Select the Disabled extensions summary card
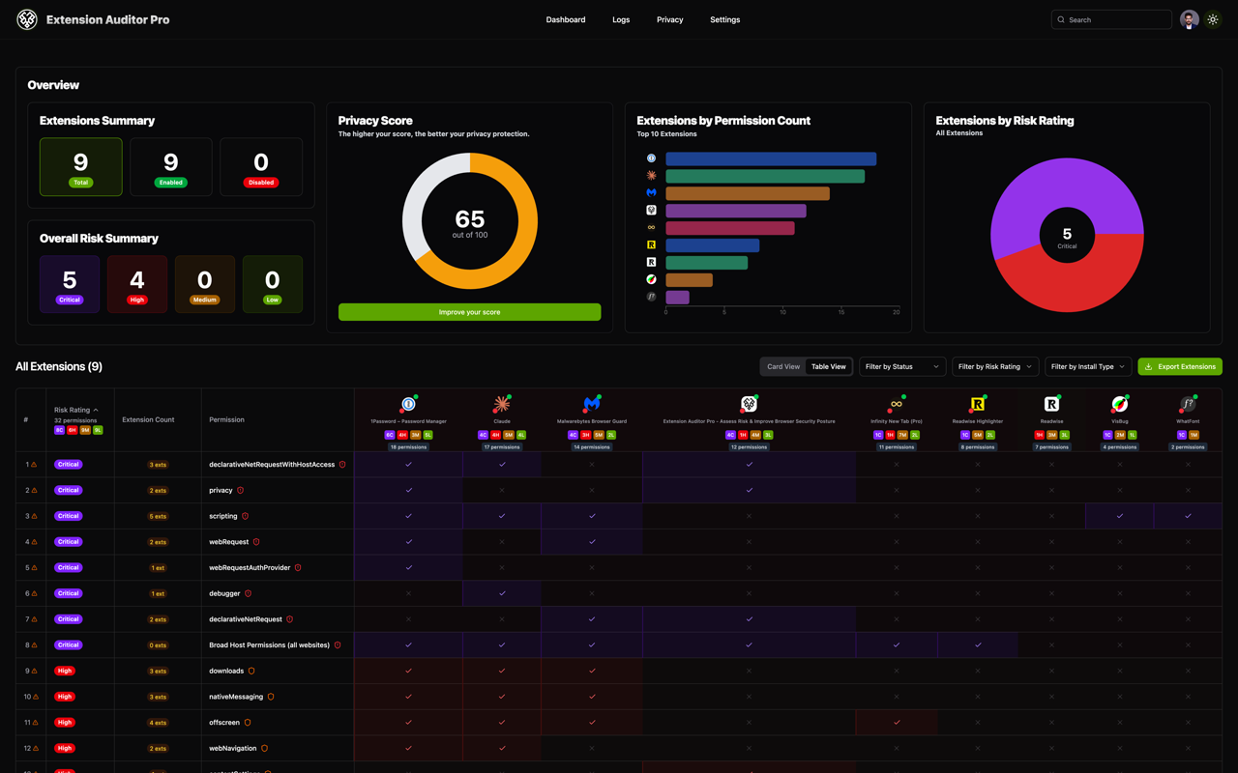 [x=261, y=167]
